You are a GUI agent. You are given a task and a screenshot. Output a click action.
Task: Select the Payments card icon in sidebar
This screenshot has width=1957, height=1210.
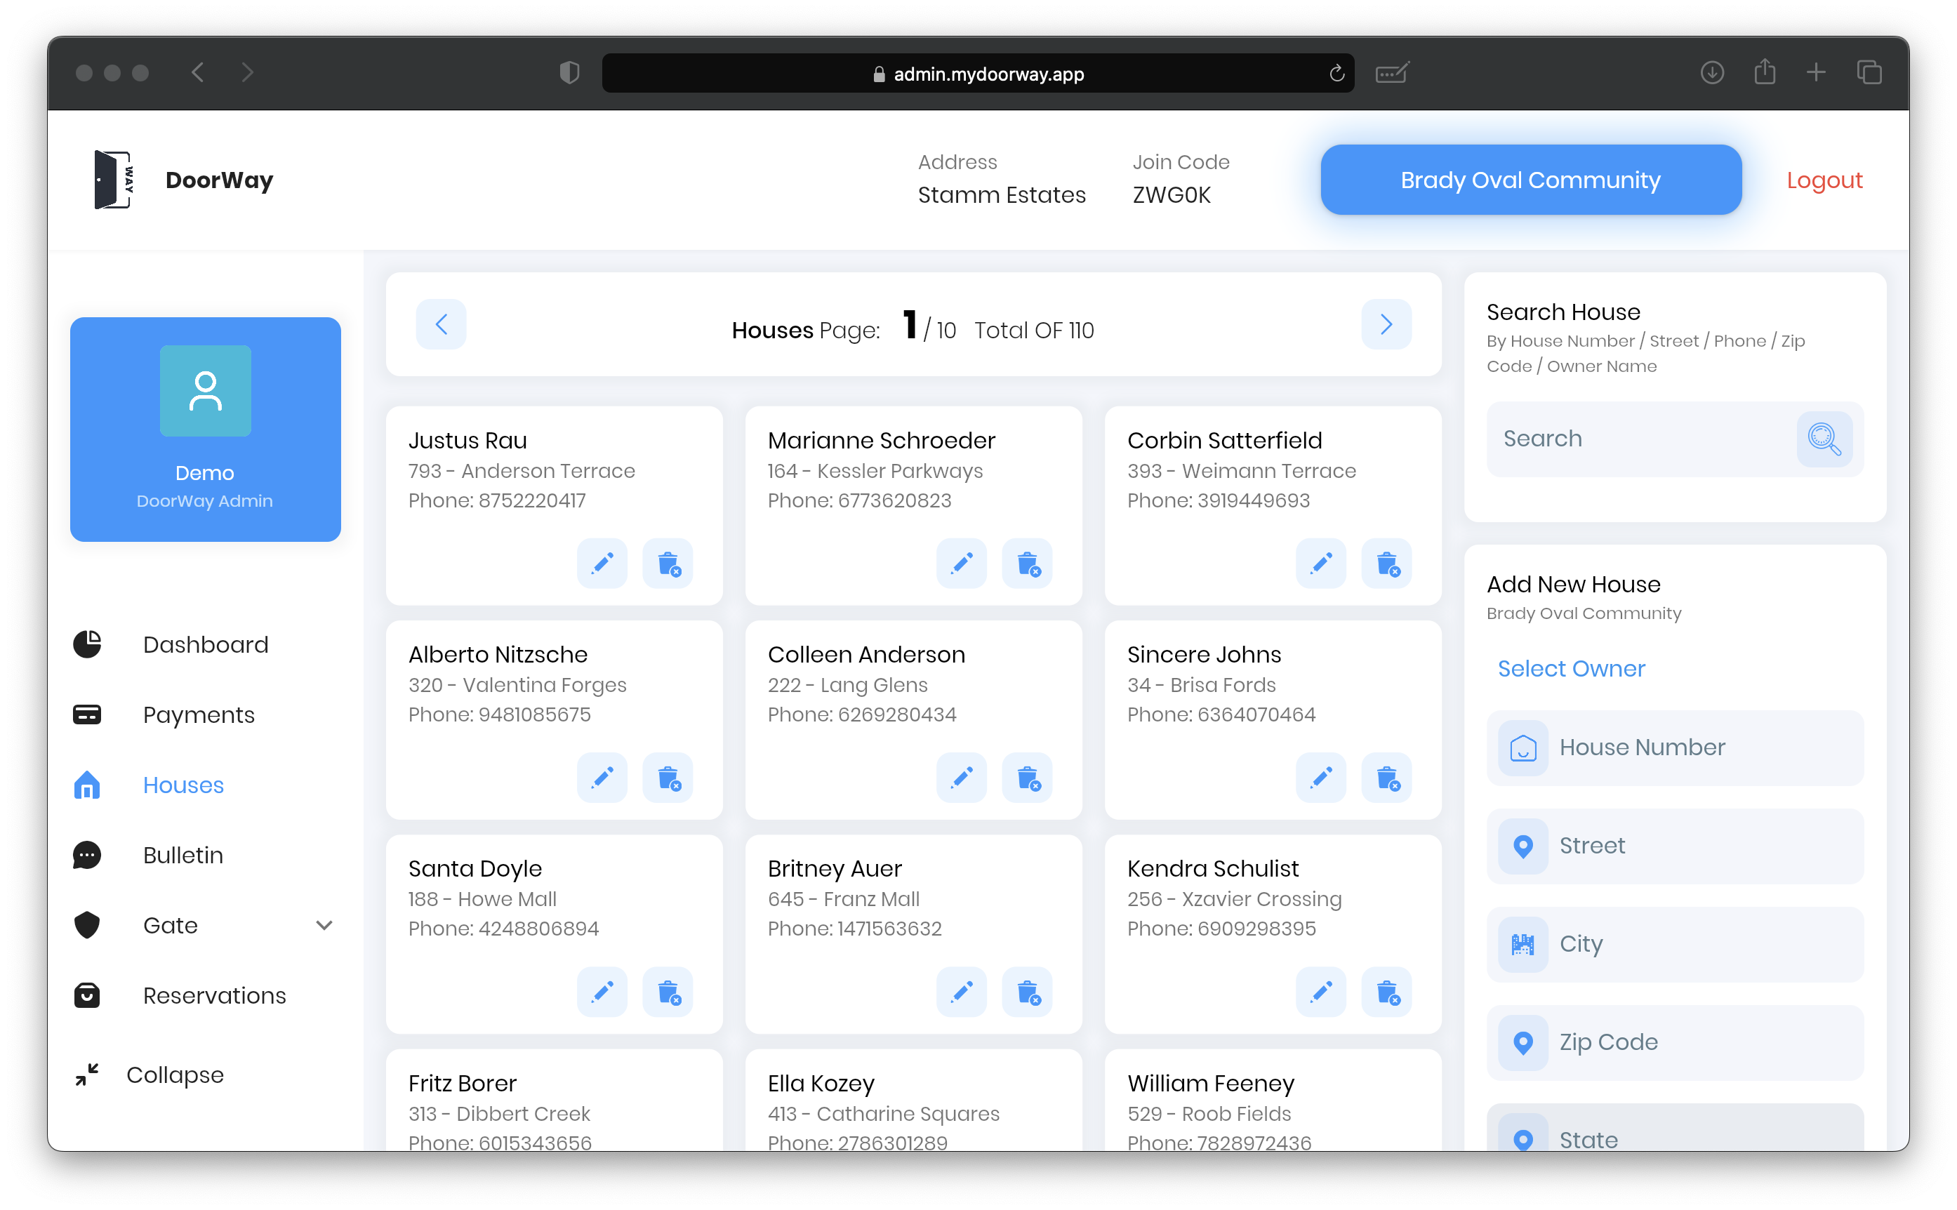click(x=86, y=714)
